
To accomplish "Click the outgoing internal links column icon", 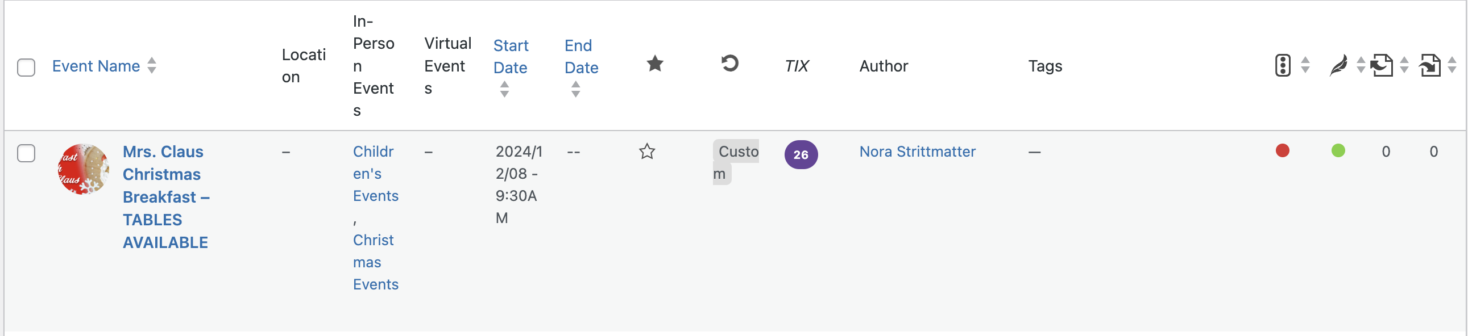I will point(1382,65).
